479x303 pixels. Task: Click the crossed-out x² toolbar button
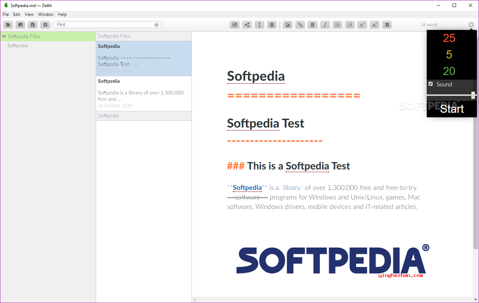click(374, 25)
